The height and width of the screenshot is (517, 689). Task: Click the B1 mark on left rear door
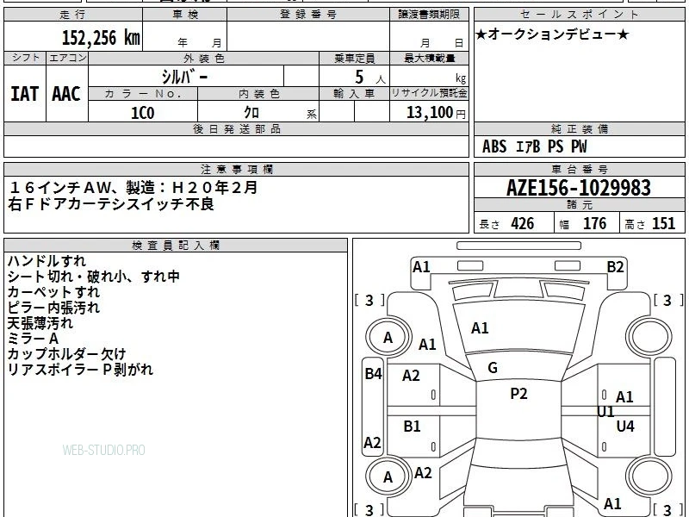tap(412, 426)
